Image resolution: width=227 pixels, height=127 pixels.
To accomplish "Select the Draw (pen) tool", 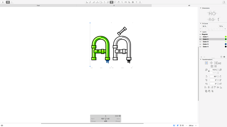I will coord(90,2).
